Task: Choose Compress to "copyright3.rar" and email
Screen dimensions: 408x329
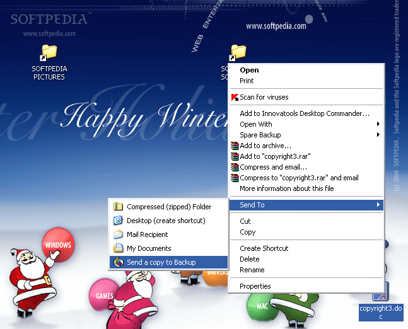Action: (306, 178)
